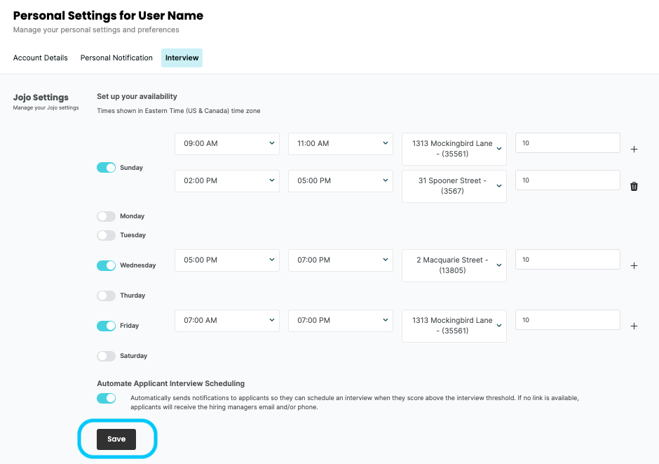Disable Automate Applicant Interview Scheduling
Image resolution: width=659 pixels, height=464 pixels.
(x=106, y=398)
